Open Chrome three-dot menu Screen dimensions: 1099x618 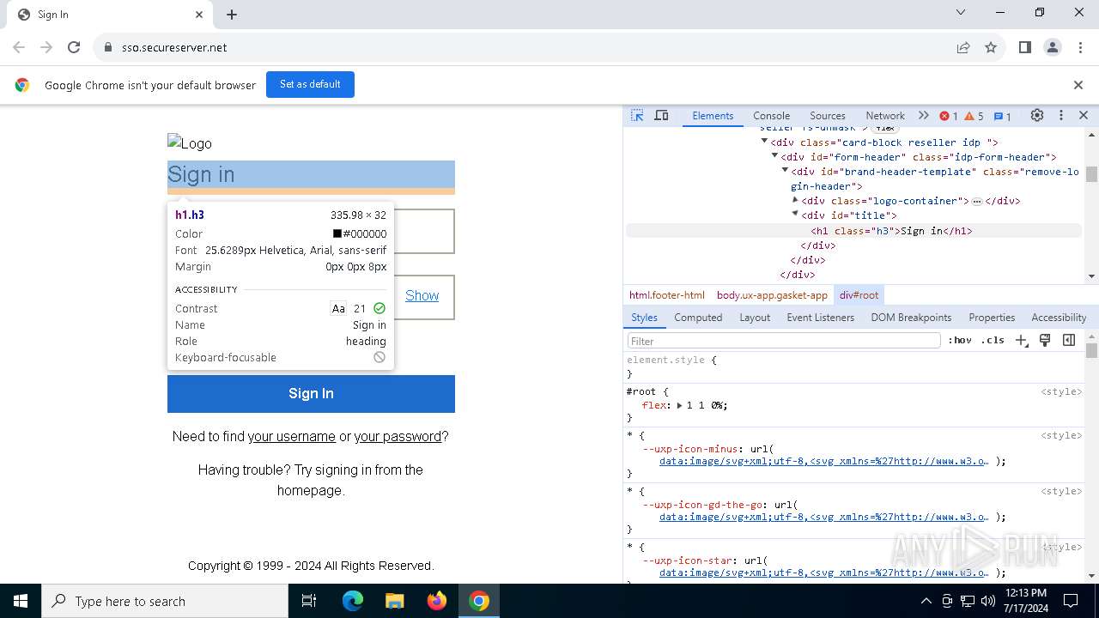[x=1080, y=47]
